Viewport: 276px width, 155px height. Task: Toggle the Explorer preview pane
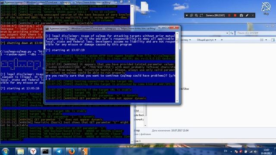point(273,40)
